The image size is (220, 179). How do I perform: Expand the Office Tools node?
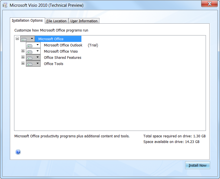[23, 64]
